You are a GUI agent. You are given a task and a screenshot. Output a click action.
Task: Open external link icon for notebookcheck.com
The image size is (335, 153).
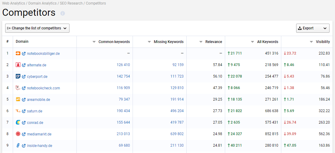pos(24,88)
